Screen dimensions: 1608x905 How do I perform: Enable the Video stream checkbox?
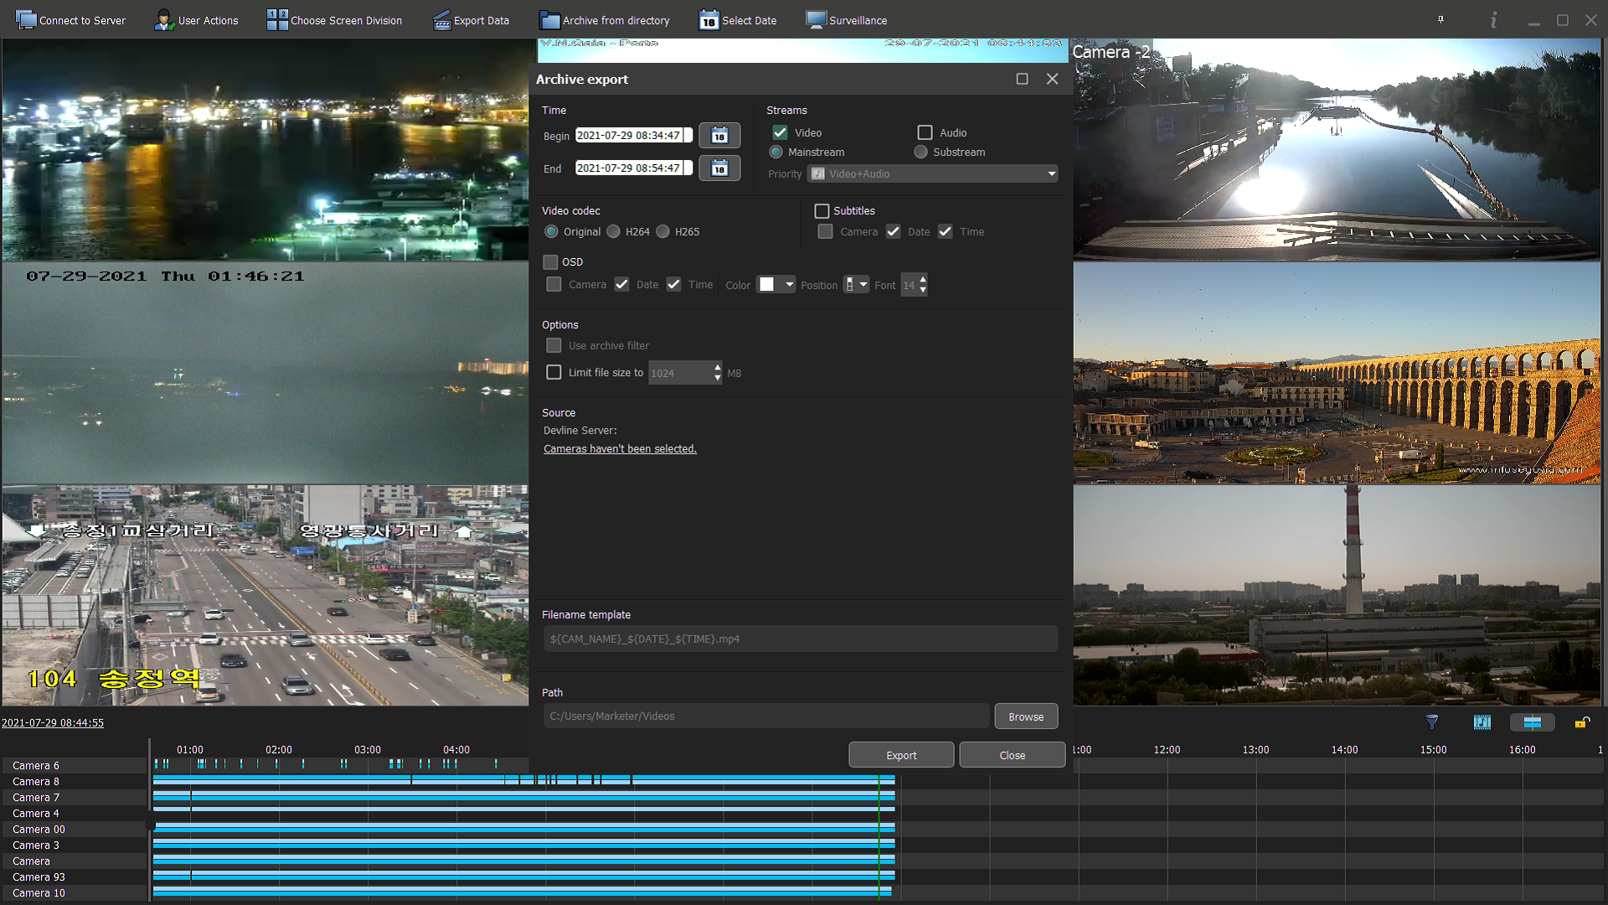780,132
